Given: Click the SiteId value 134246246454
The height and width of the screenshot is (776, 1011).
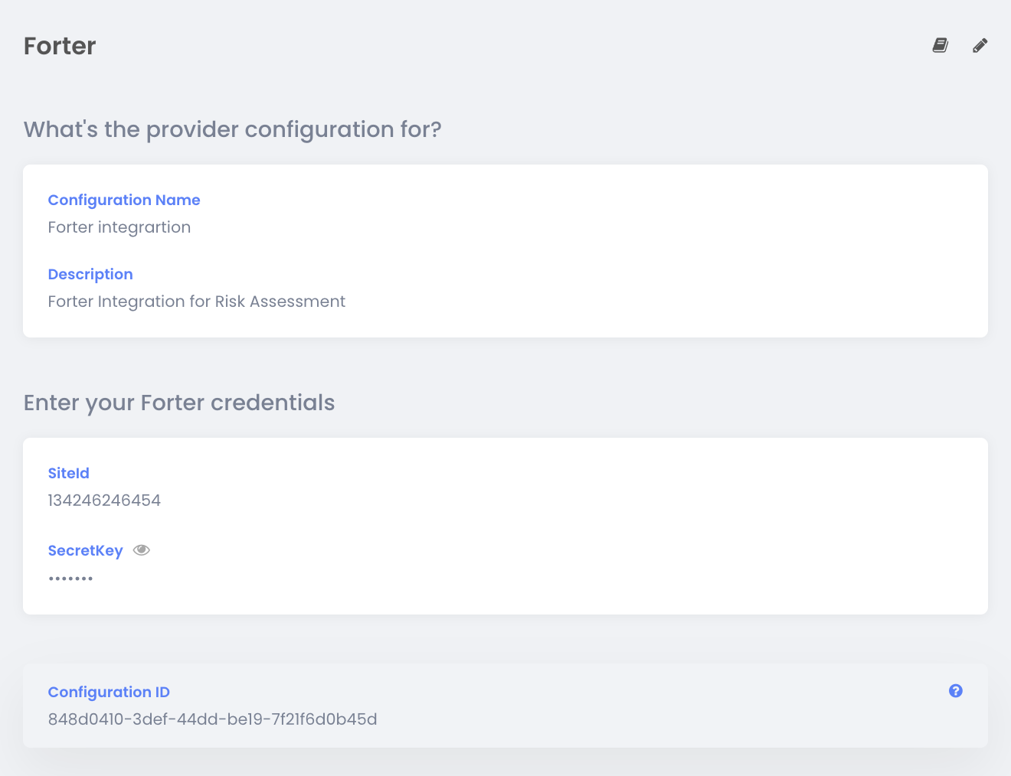Looking at the screenshot, I should [x=104, y=500].
